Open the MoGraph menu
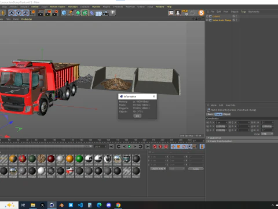 click(x=72, y=6)
